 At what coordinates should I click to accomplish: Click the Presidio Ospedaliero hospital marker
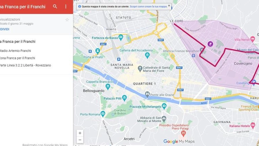coord(183,133)
